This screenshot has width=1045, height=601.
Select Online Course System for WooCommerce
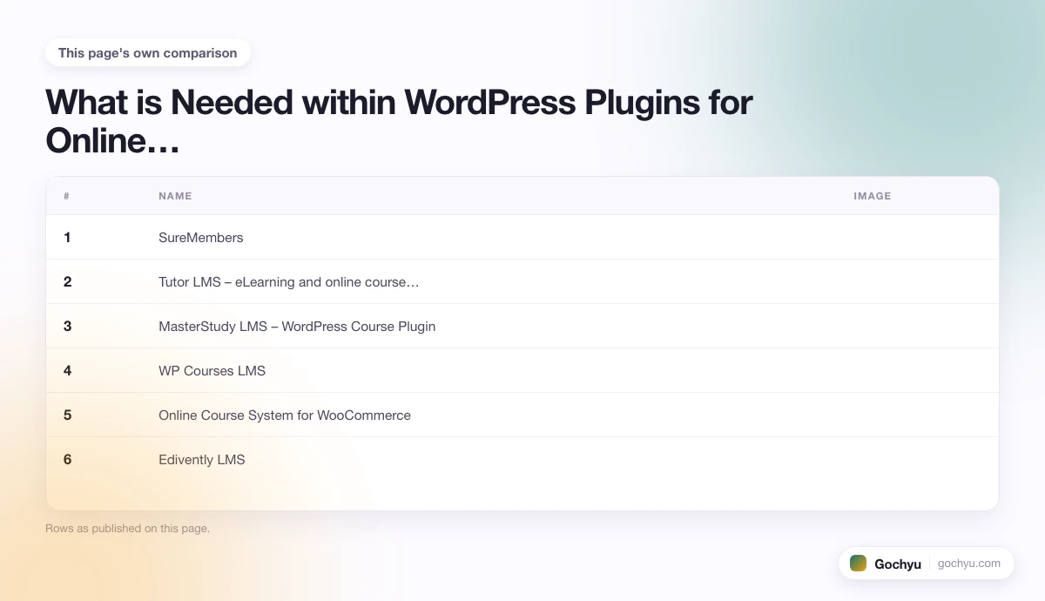tap(285, 415)
